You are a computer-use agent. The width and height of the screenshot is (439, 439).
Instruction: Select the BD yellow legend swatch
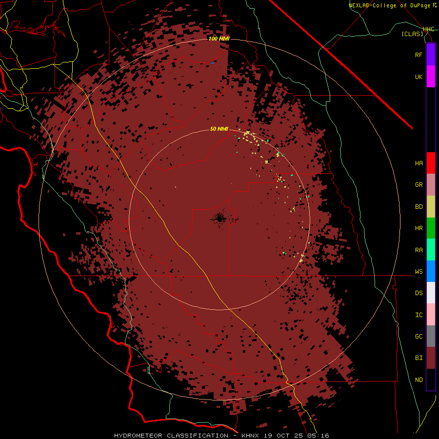point(431,207)
